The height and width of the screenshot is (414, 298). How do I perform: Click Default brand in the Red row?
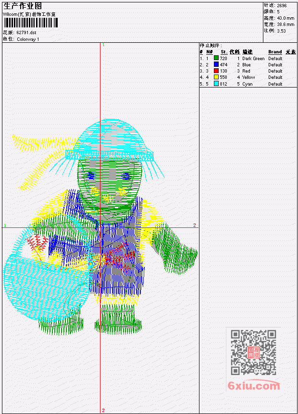pos(275,71)
